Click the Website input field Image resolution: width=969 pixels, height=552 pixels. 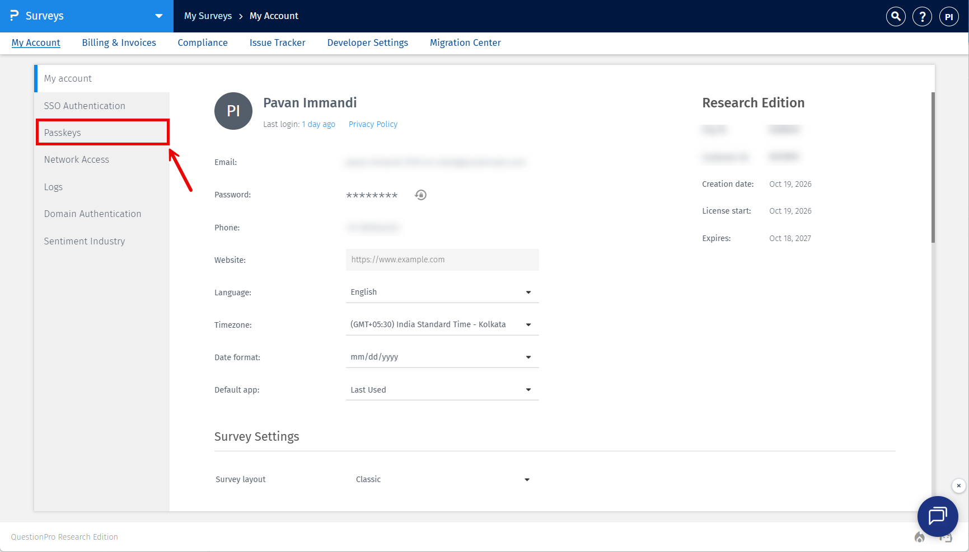click(442, 260)
